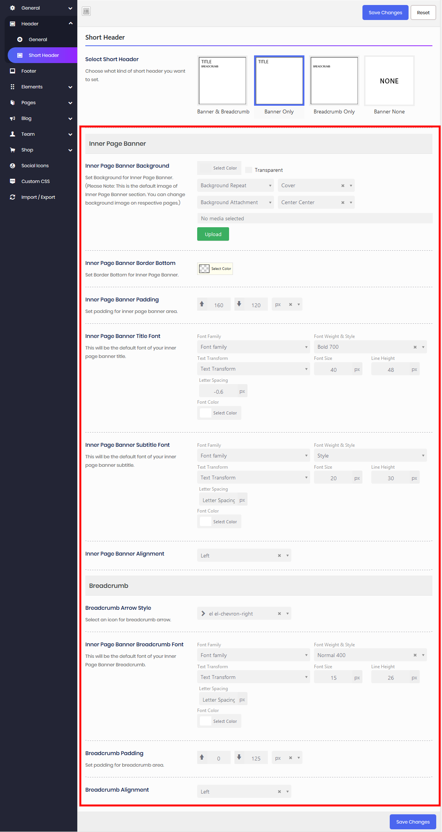Click the Footer icon in sidebar
The image size is (442, 832).
click(13, 71)
